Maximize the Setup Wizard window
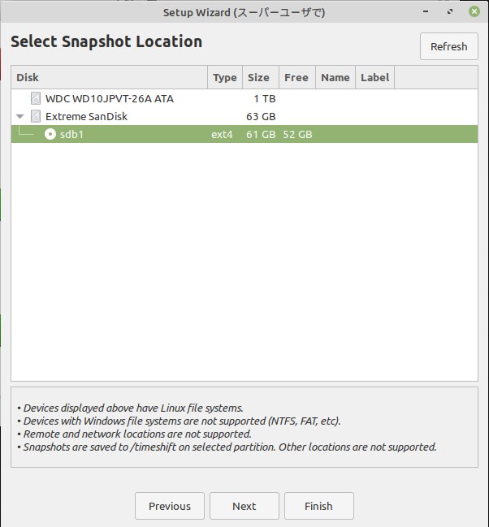The width and height of the screenshot is (489, 527). [x=450, y=11]
